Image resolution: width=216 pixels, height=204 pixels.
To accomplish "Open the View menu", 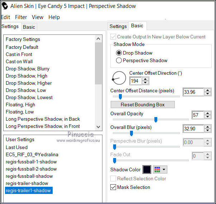I will click(38, 17).
